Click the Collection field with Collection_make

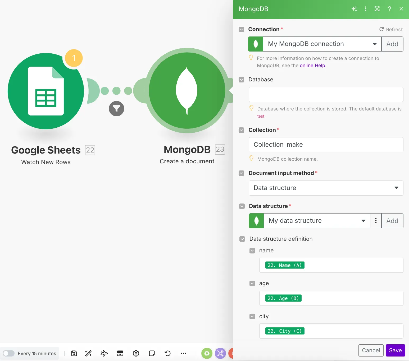pyautogui.click(x=326, y=145)
